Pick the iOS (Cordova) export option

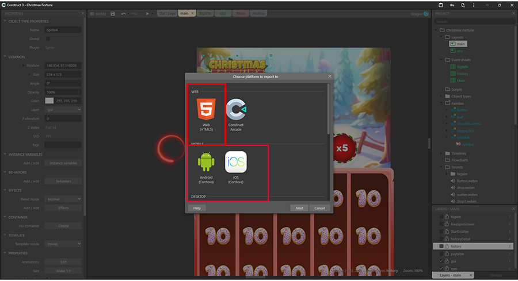[x=235, y=166]
